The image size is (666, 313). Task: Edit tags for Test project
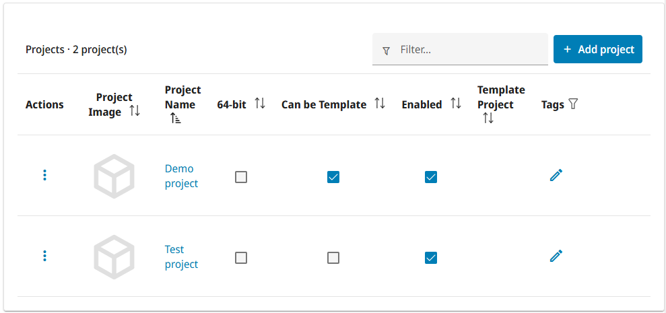[x=556, y=256]
